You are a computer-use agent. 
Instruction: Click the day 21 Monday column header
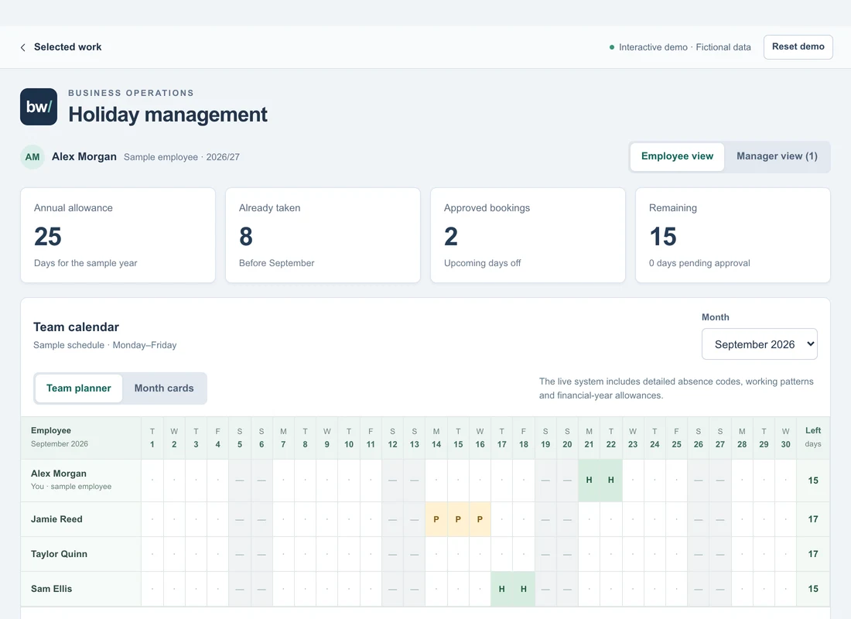click(x=589, y=438)
